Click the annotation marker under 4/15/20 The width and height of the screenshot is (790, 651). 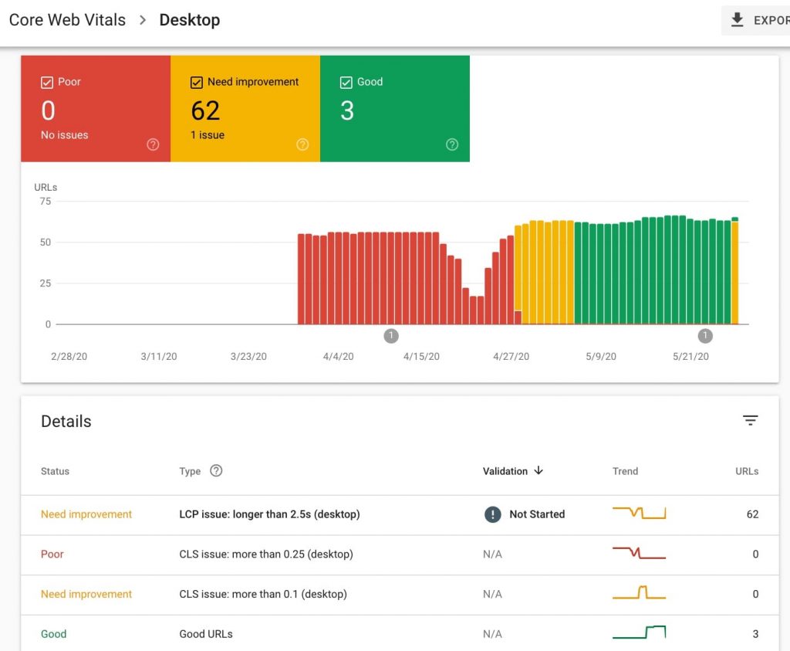click(391, 336)
